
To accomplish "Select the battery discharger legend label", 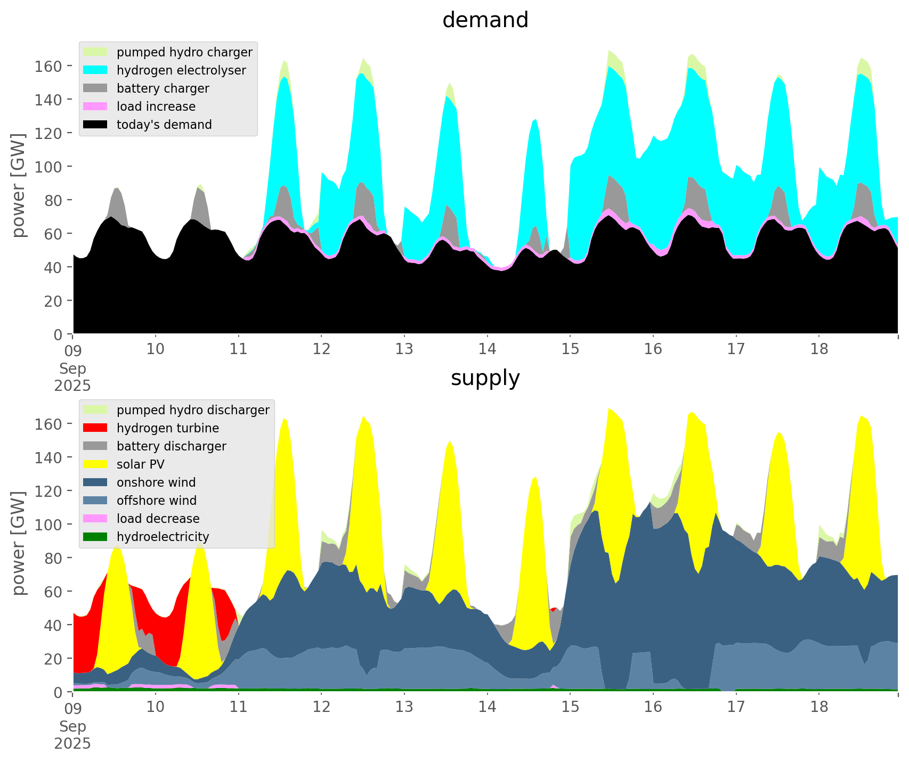I will tap(171, 446).
